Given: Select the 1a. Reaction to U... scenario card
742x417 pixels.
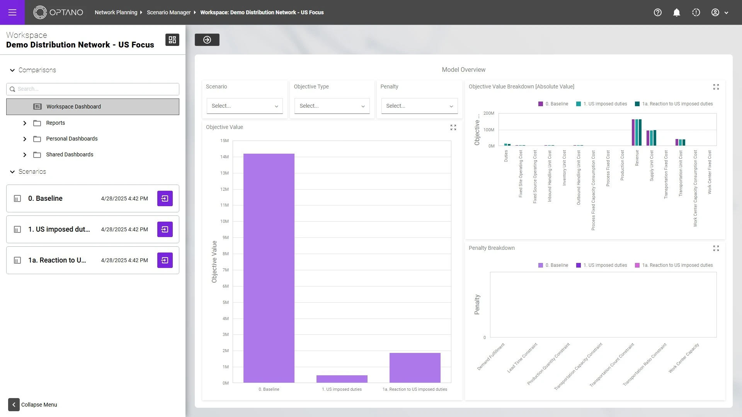Looking at the screenshot, I should pyautogui.click(x=93, y=260).
